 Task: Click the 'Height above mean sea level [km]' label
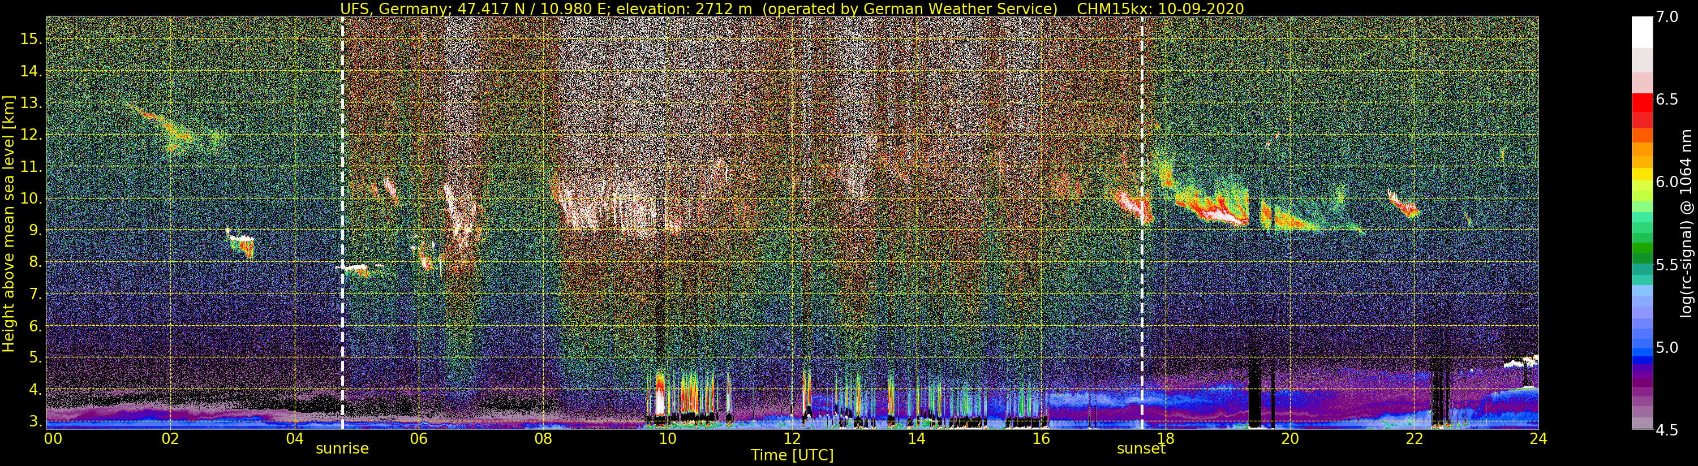tap(8, 223)
